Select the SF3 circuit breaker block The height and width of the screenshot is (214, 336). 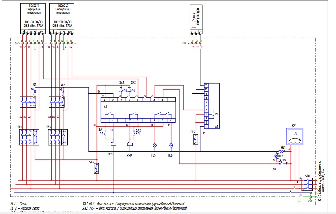pyautogui.click(x=58, y=137)
